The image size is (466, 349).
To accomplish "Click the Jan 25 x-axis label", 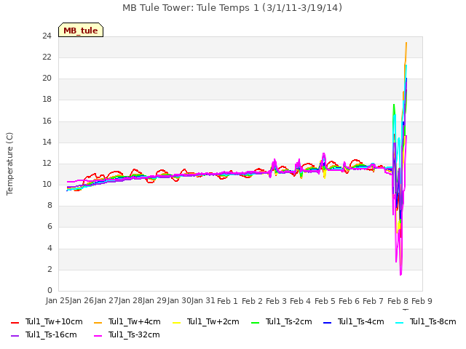I will 58,300.
